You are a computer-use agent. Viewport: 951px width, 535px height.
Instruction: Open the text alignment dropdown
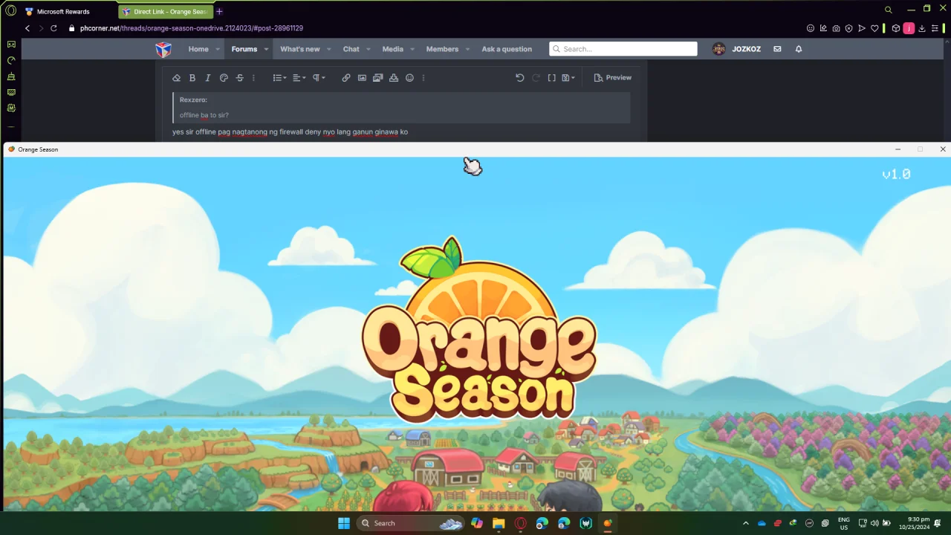click(x=299, y=78)
